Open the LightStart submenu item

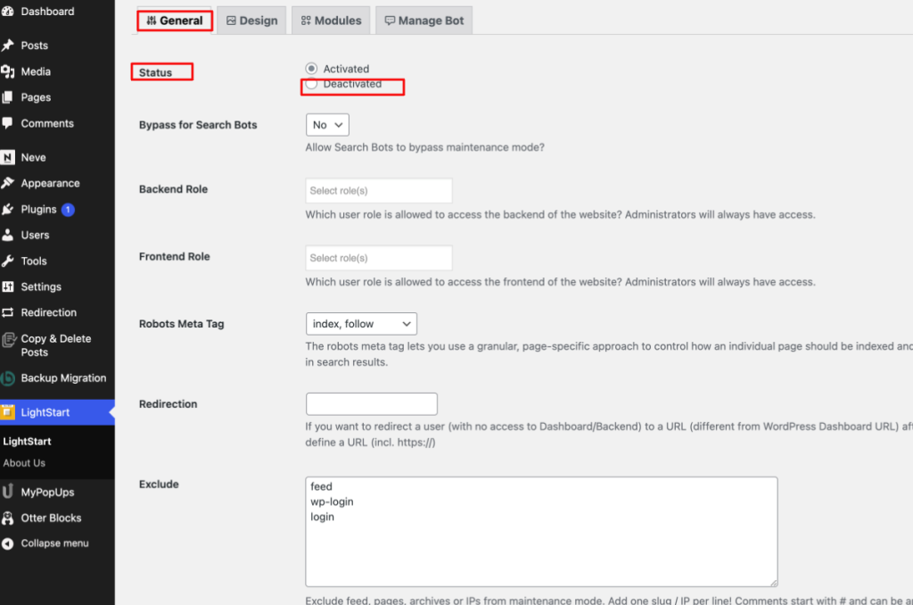click(28, 441)
